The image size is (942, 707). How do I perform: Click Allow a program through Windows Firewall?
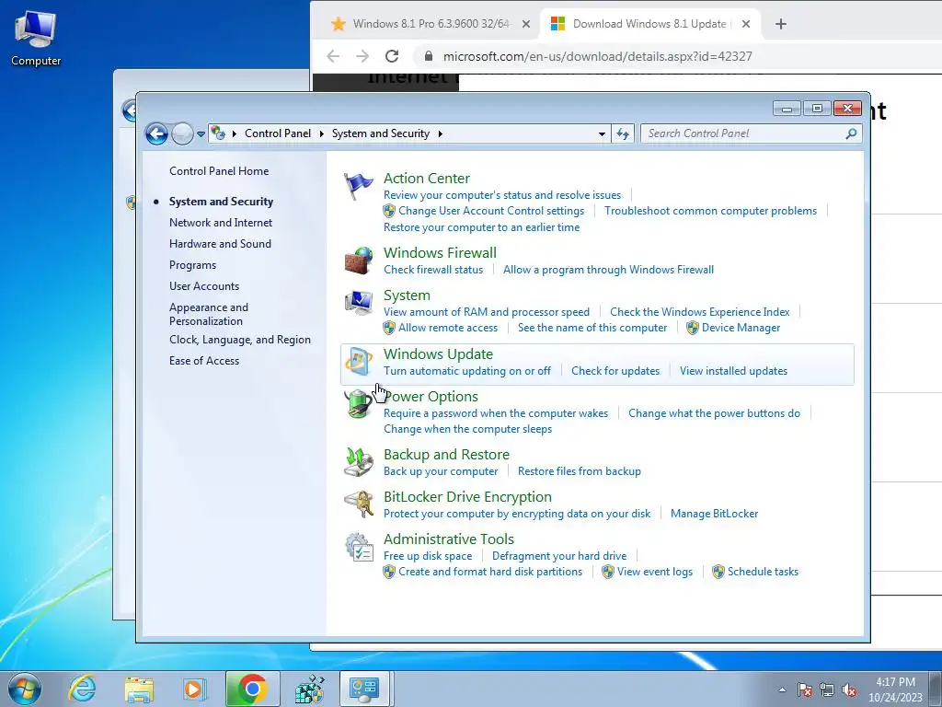(x=609, y=270)
